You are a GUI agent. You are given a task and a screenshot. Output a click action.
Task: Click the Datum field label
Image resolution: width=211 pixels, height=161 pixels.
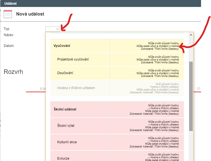(9, 46)
